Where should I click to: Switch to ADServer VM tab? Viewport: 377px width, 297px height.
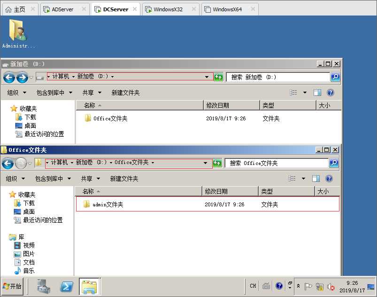coord(65,9)
